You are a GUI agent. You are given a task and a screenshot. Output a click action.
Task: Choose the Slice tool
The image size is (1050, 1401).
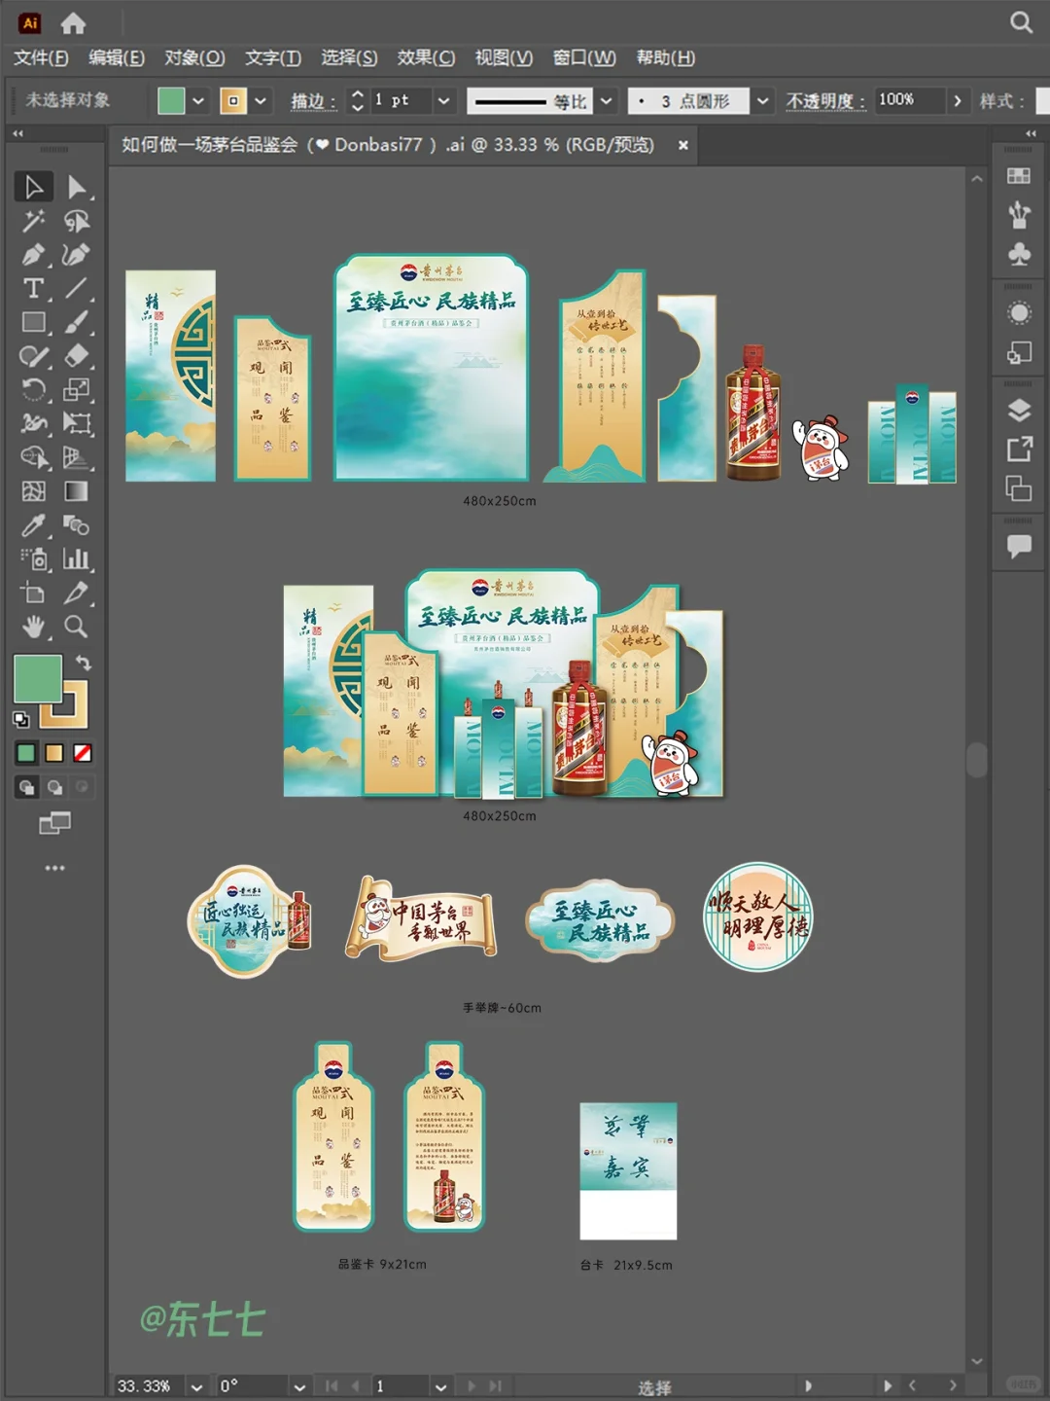point(76,593)
